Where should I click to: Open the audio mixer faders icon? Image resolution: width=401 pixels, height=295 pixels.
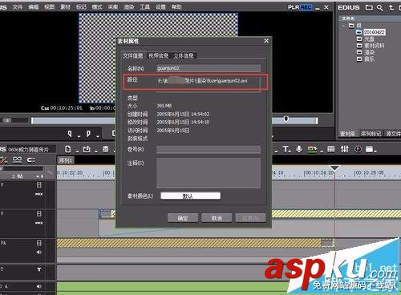[344, 149]
